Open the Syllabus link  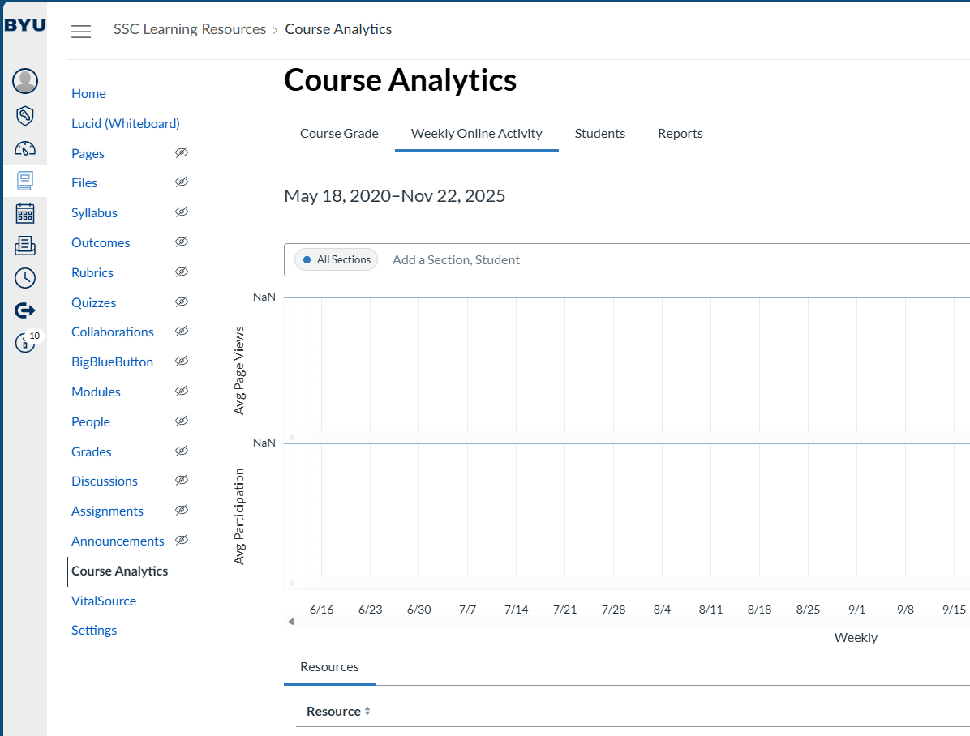(x=94, y=212)
